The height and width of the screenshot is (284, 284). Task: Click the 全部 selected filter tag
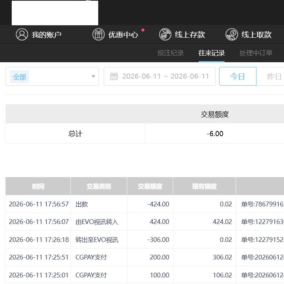19,77
